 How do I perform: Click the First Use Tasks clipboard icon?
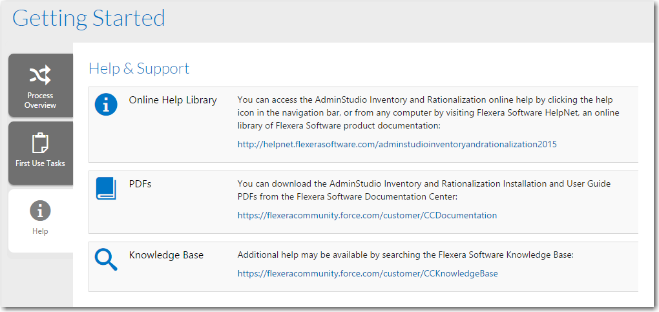pyautogui.click(x=40, y=143)
